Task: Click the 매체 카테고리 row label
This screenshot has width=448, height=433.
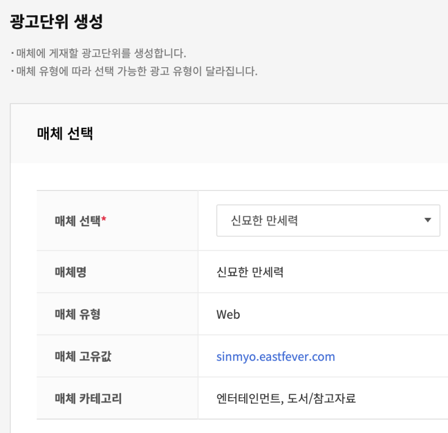Action: [88, 398]
